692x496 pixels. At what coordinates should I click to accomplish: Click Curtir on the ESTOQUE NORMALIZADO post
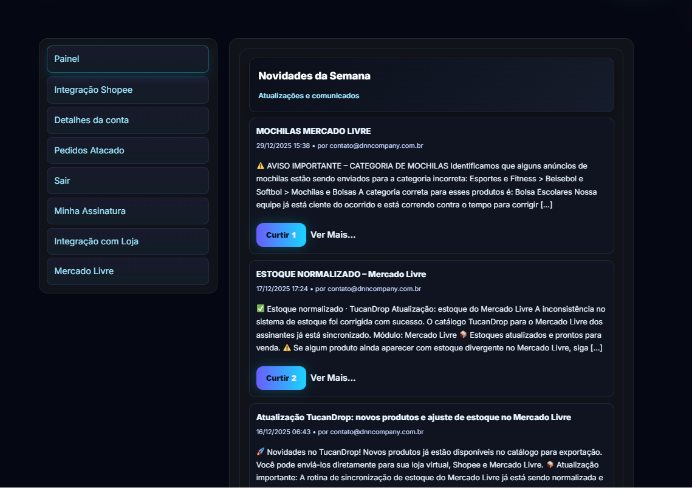point(281,378)
